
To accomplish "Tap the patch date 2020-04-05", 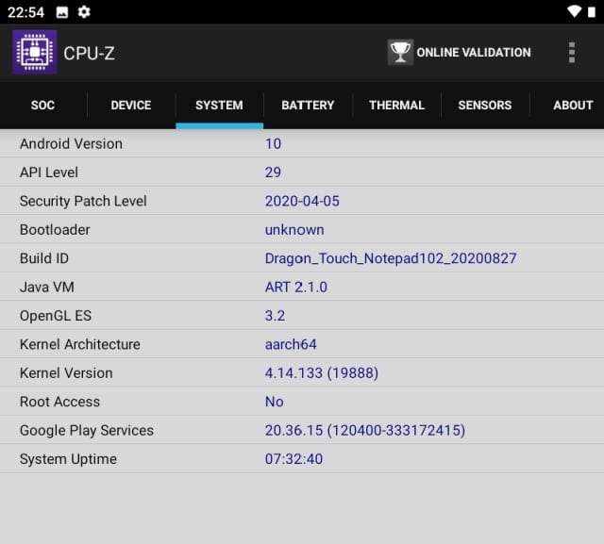I will pyautogui.click(x=302, y=201).
